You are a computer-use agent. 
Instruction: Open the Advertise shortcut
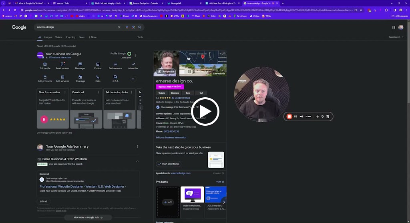point(133,66)
